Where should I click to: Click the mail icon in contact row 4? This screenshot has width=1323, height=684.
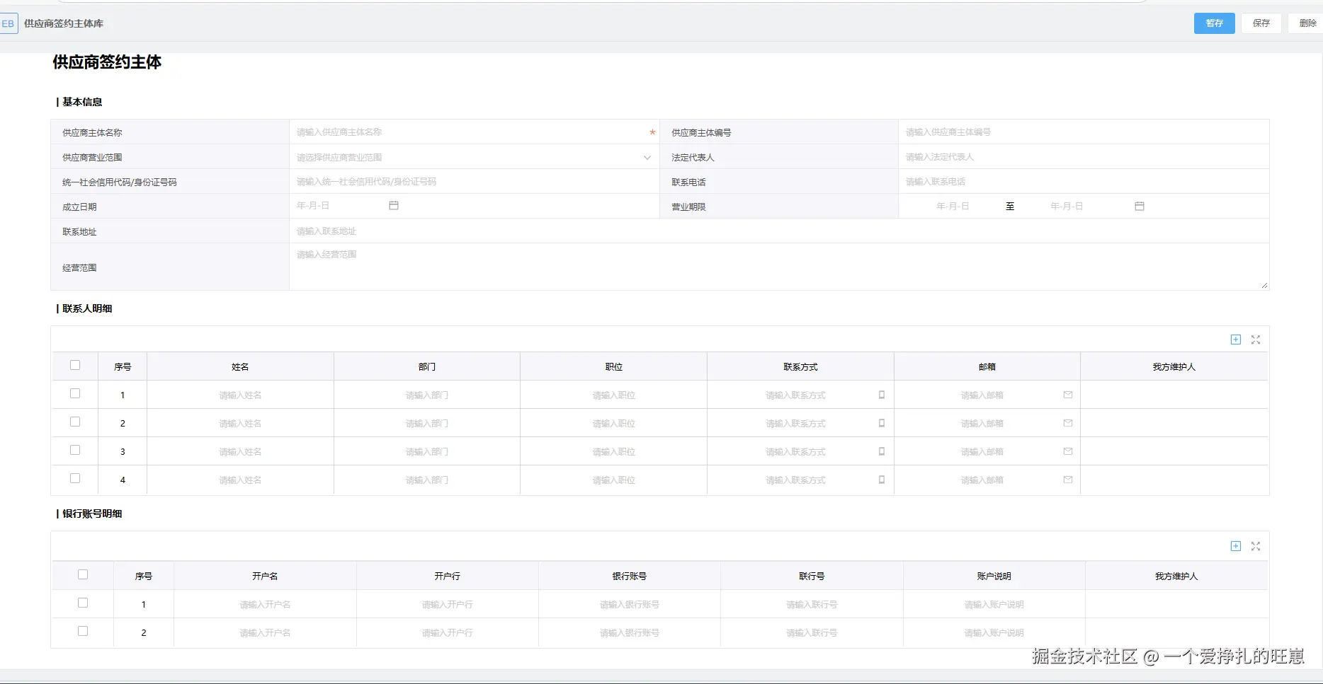pyautogui.click(x=1068, y=480)
